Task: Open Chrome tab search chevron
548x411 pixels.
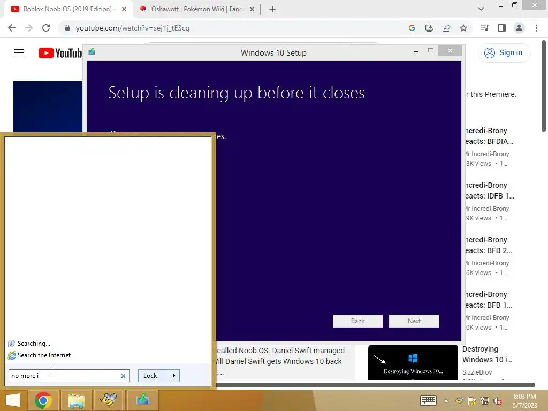Action: click(481, 9)
